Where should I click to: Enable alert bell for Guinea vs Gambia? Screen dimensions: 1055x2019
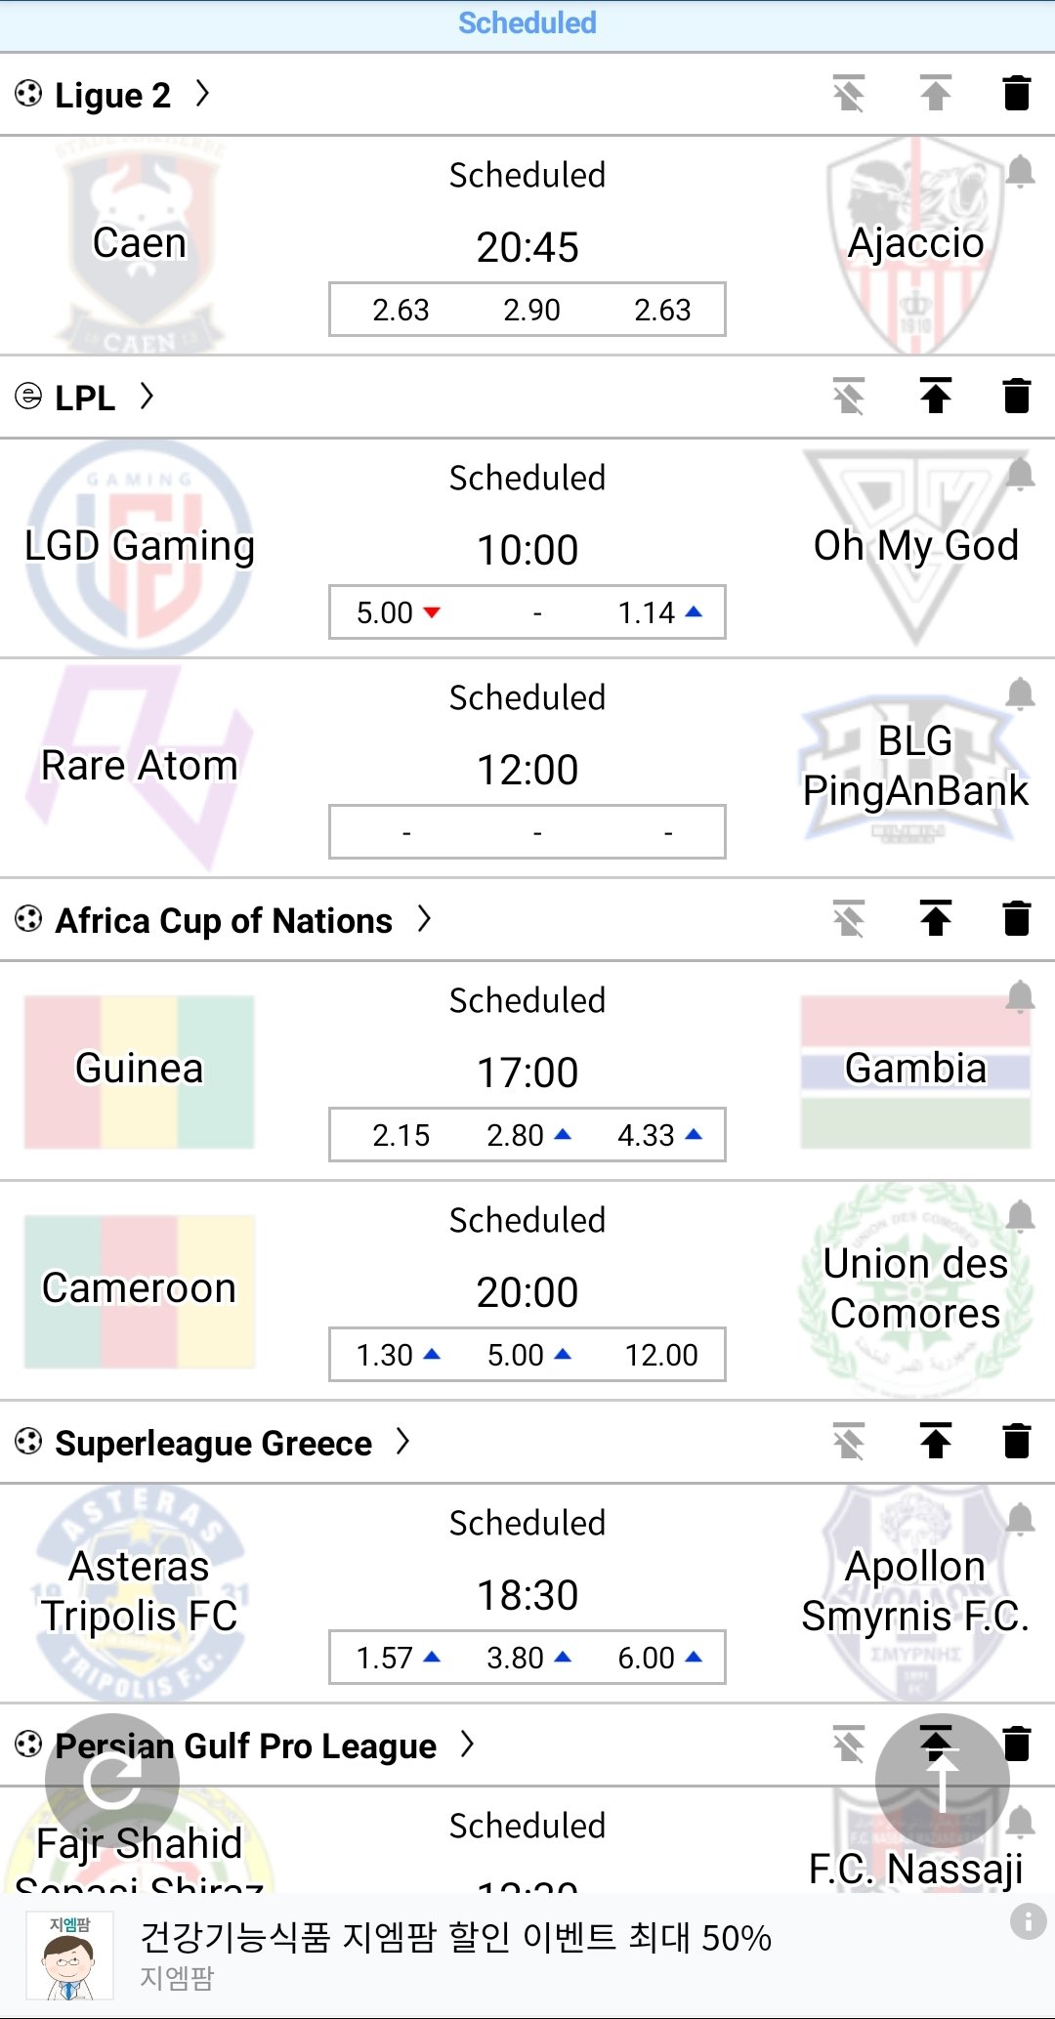coord(1020,997)
